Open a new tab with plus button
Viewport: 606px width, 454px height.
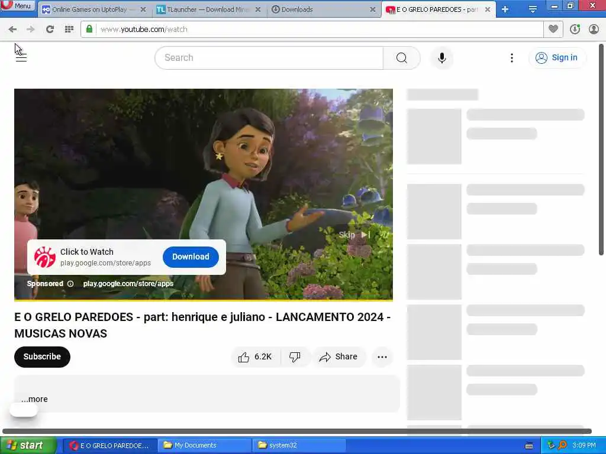(505, 9)
